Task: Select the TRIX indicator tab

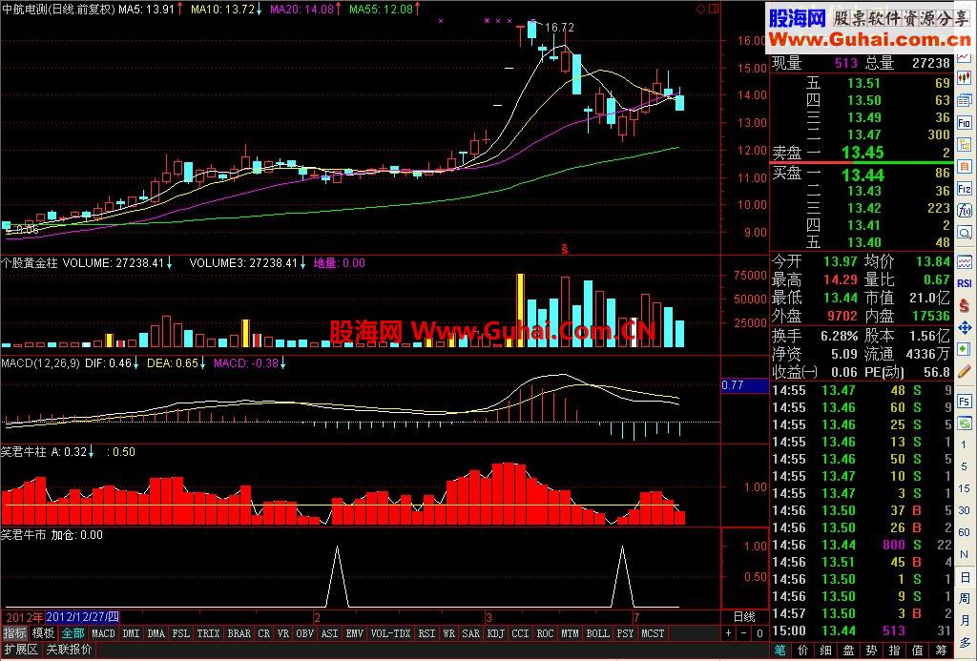Action: [x=208, y=633]
